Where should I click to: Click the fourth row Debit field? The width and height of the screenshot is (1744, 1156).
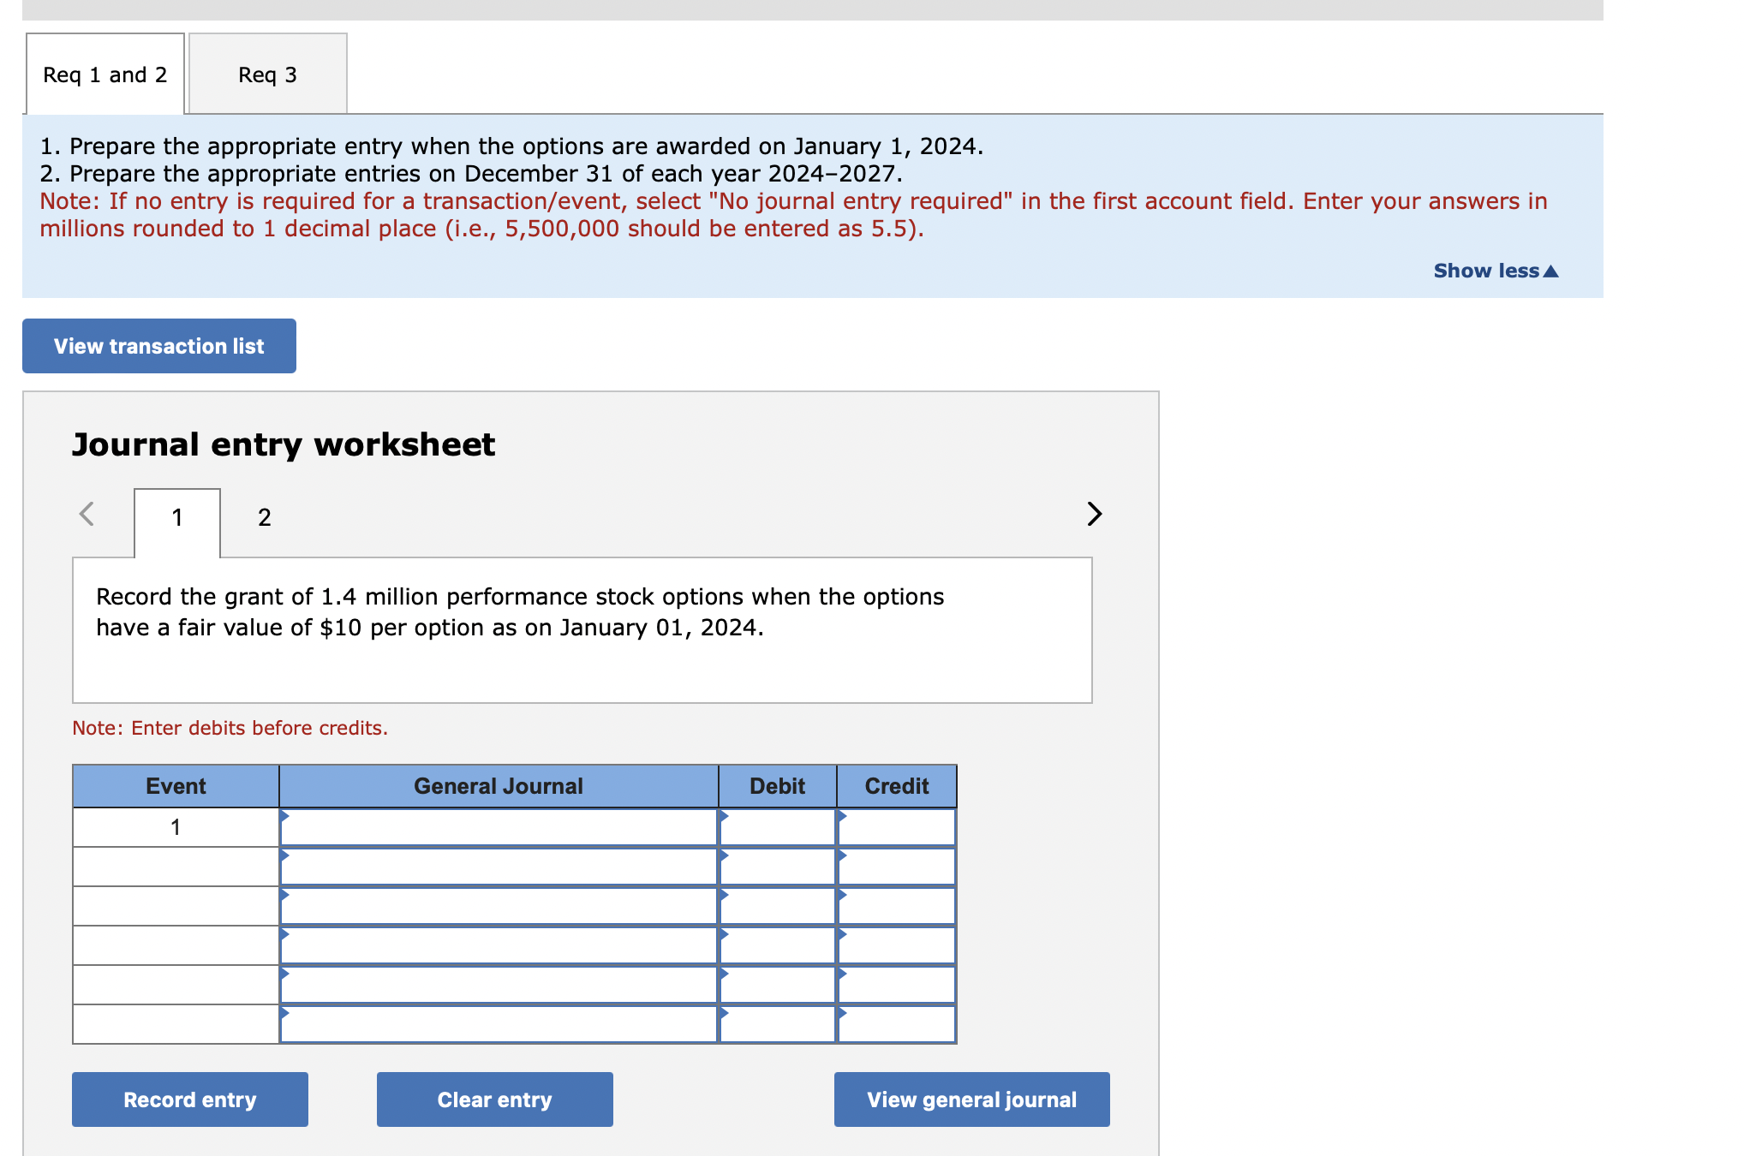pos(777,945)
